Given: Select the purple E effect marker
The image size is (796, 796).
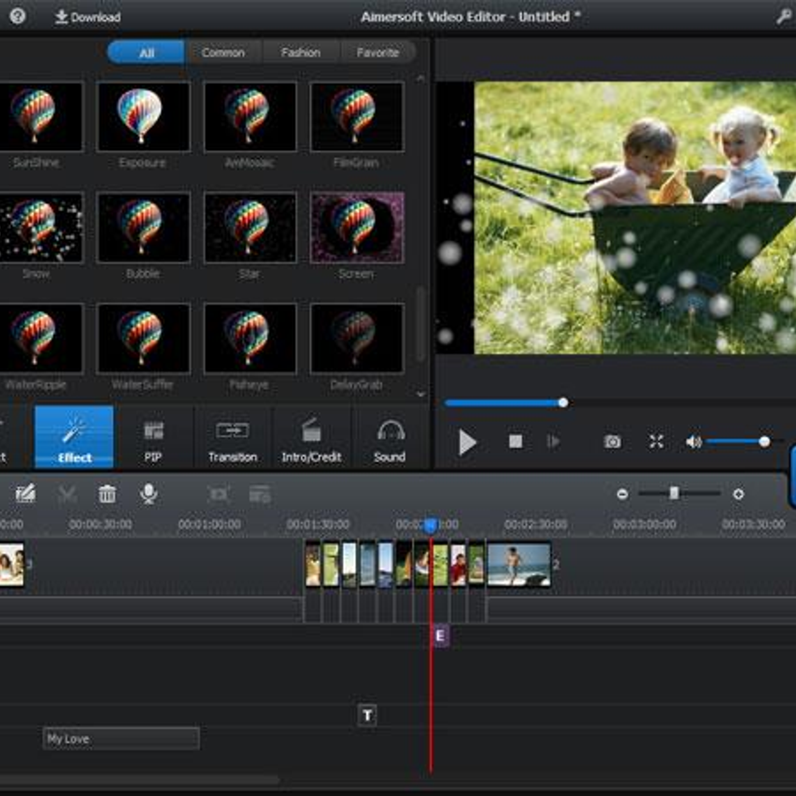Looking at the screenshot, I should click(440, 635).
